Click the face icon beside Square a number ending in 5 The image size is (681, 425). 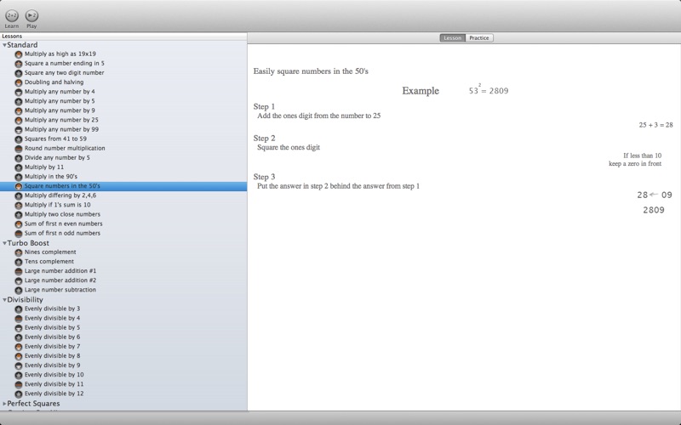18,64
